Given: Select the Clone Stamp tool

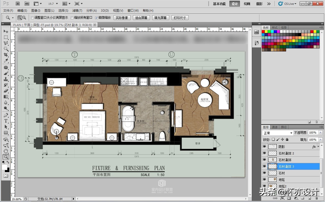Looking at the screenshot, I should pos(6,79).
